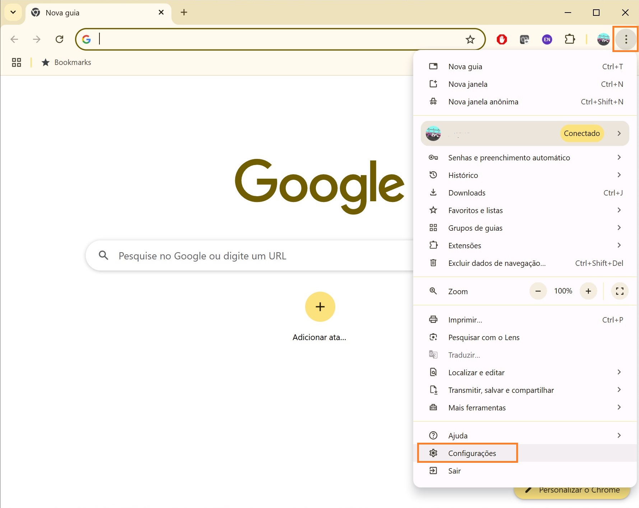
Task: Expand the connected profile submenu arrow
Action: tap(619, 133)
